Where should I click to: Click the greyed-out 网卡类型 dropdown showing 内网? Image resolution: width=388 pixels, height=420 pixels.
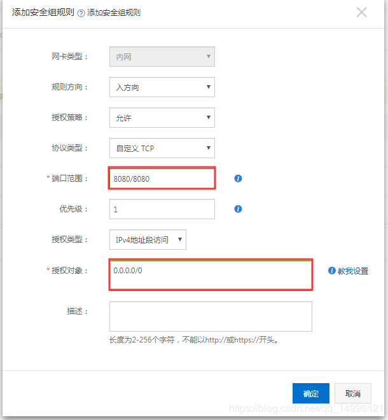tap(162, 57)
